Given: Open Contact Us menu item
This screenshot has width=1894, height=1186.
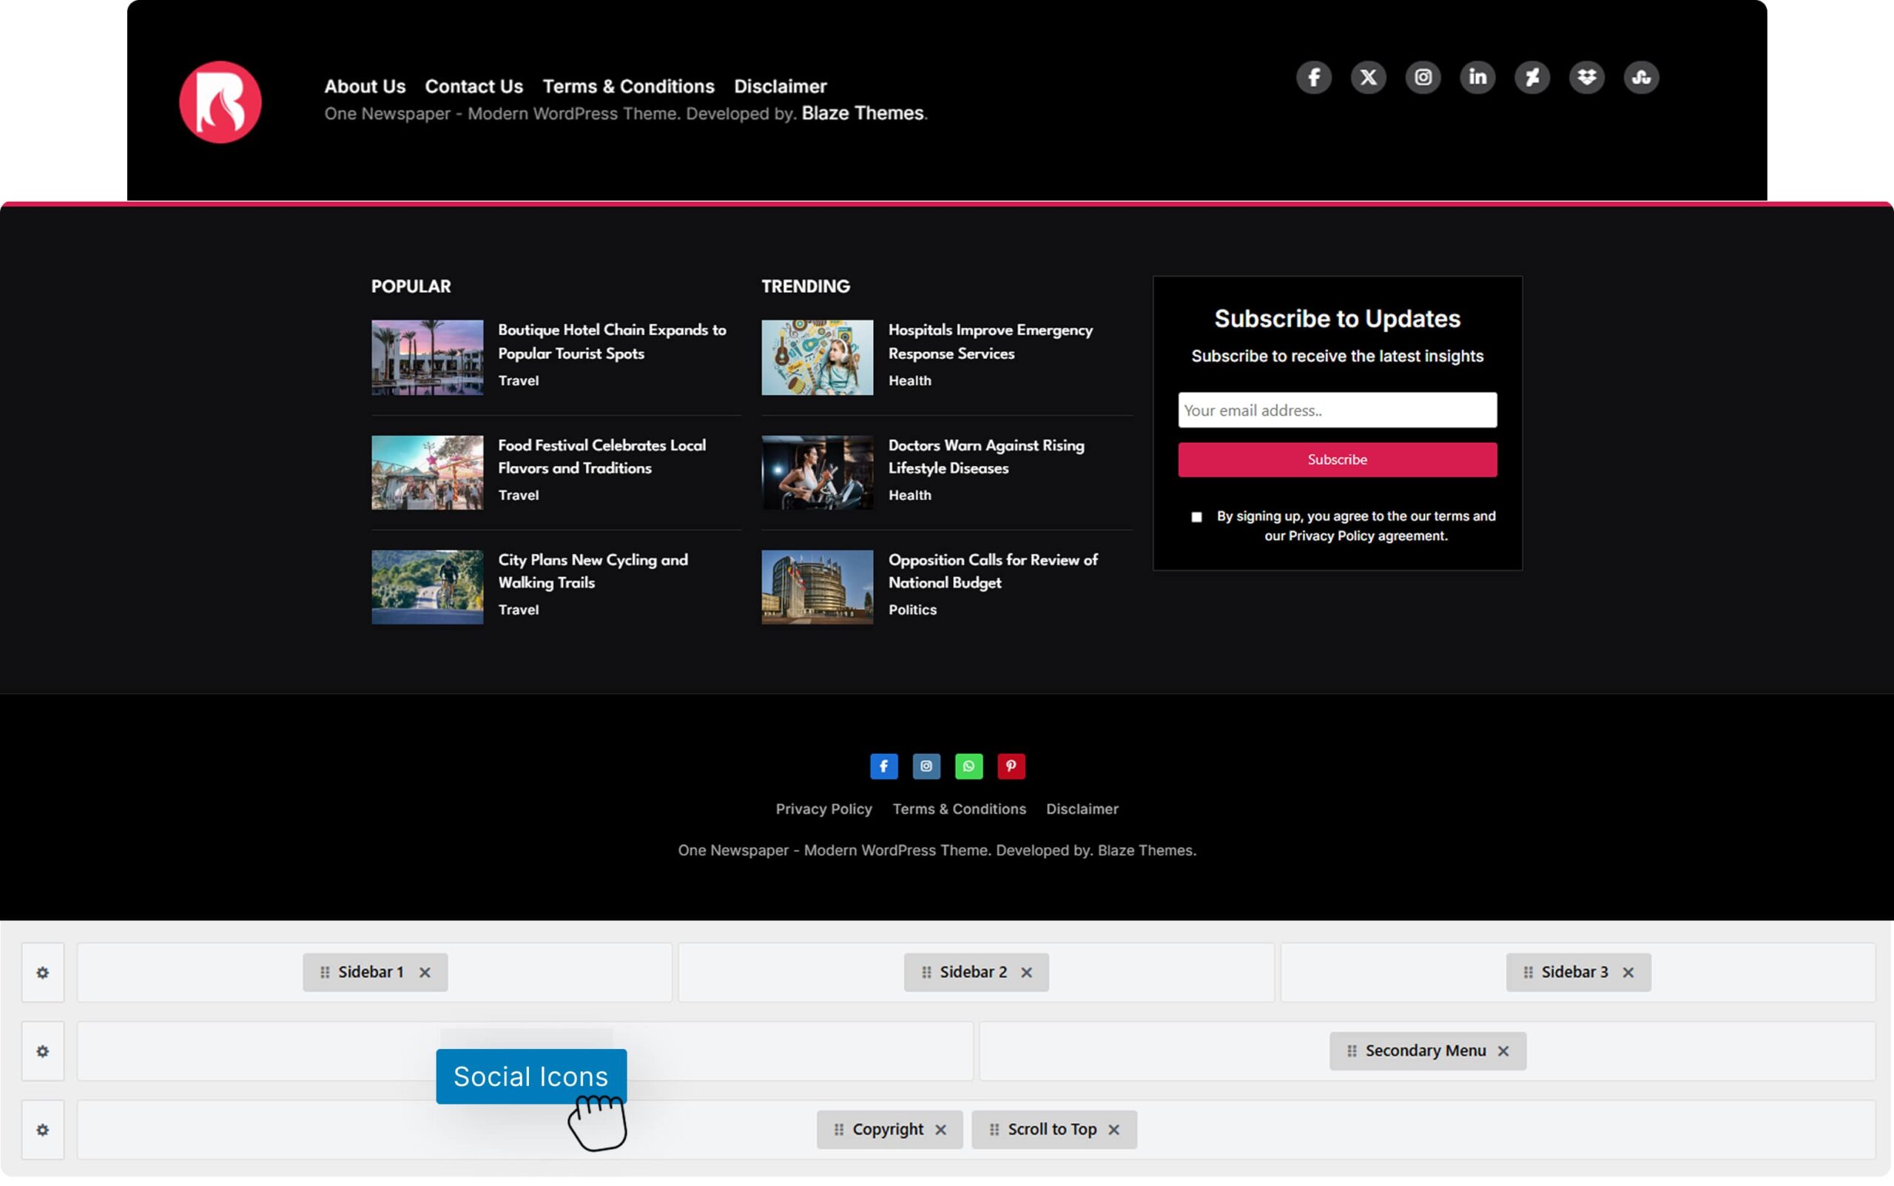Looking at the screenshot, I should [473, 86].
